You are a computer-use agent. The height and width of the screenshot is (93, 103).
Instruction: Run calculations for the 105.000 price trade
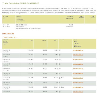tap(78, 82)
